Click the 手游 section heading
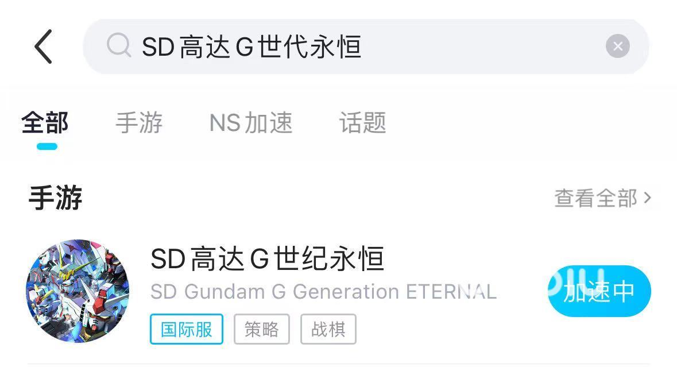 [55, 198]
